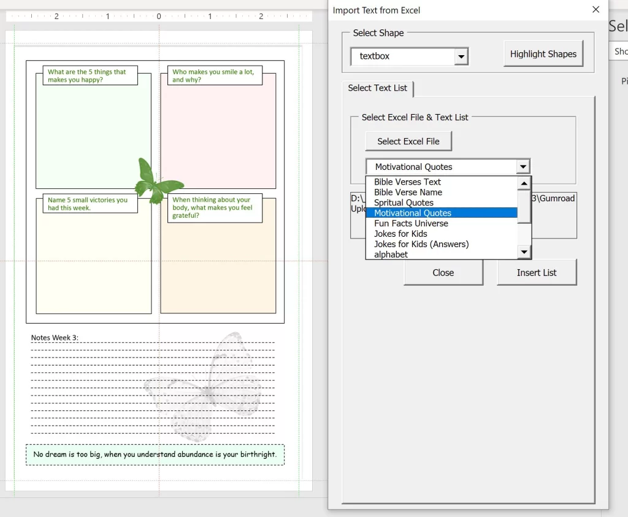Choose Spritual Quotes from the list
This screenshot has height=517, width=628.
point(404,202)
